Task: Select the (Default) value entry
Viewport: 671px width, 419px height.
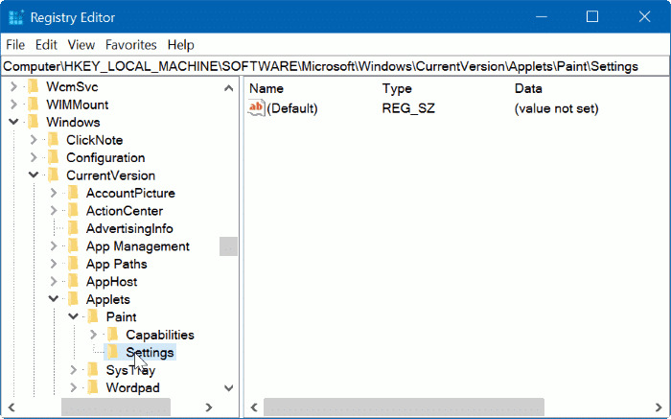Action: (x=292, y=108)
